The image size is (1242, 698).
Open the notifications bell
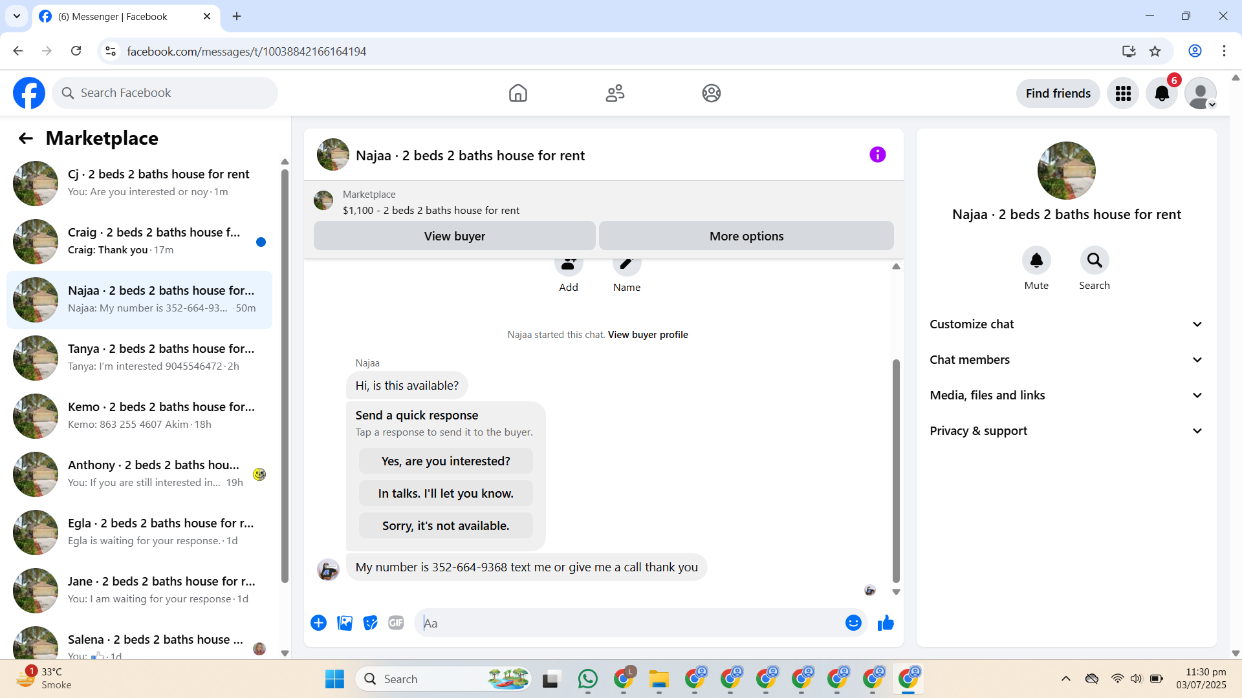pos(1162,94)
